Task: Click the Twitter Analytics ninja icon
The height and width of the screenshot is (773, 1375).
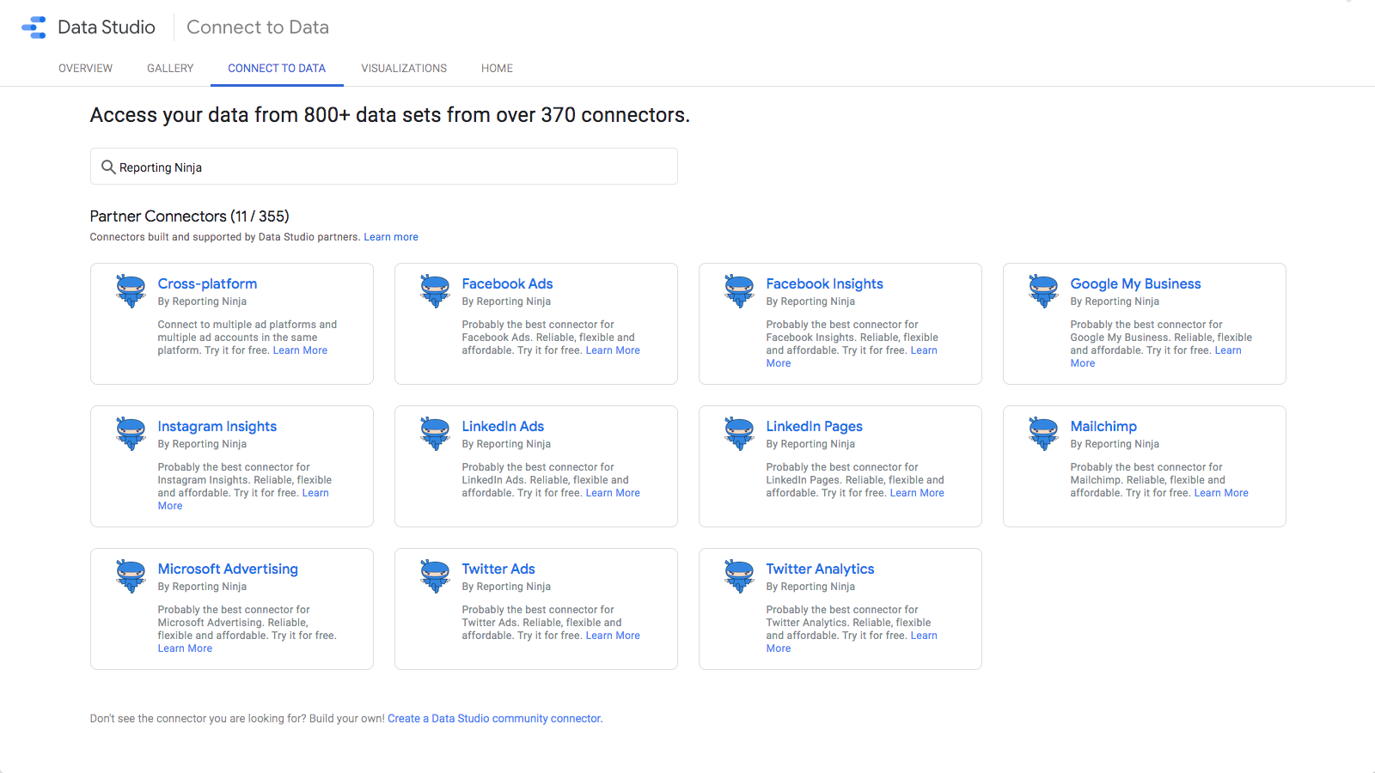Action: coord(739,576)
